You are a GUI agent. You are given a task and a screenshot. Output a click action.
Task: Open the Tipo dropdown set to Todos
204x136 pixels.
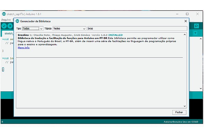pos(33,28)
